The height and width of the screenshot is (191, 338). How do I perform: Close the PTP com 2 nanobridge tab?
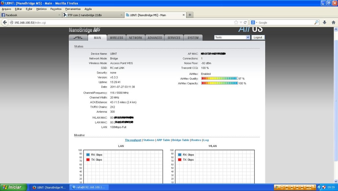(x=121, y=15)
